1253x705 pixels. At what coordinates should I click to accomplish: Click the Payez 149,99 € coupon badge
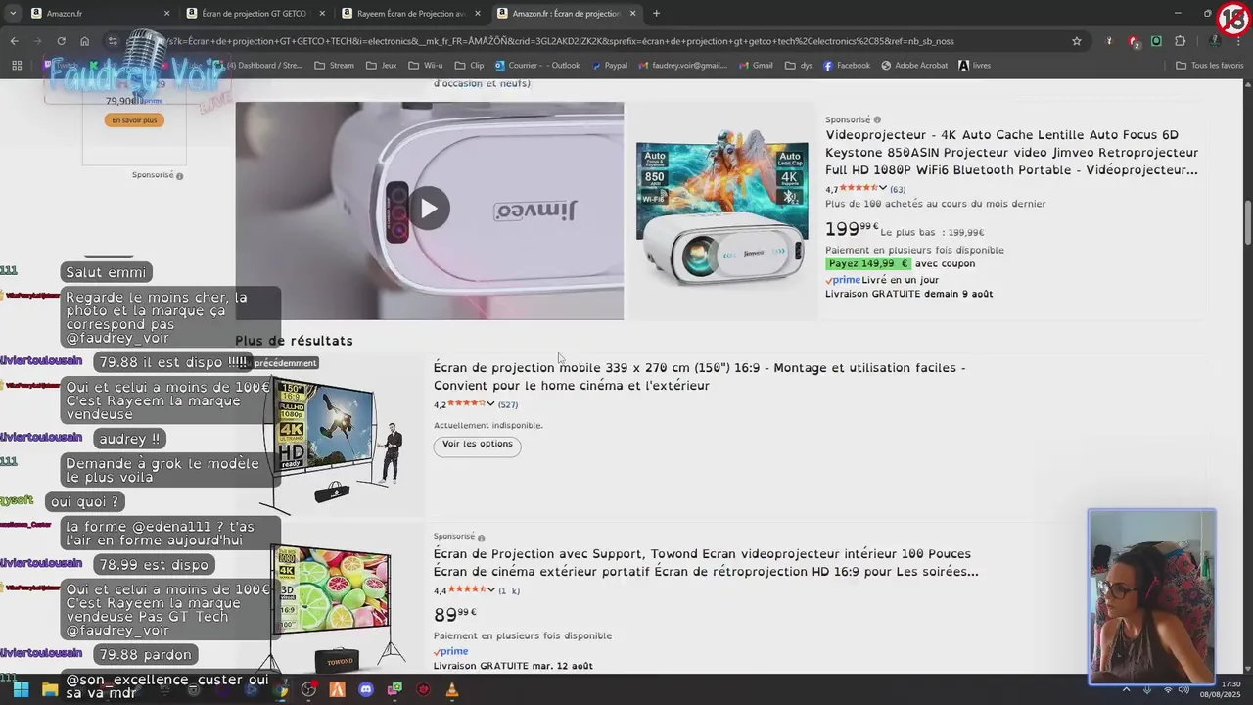pos(868,264)
